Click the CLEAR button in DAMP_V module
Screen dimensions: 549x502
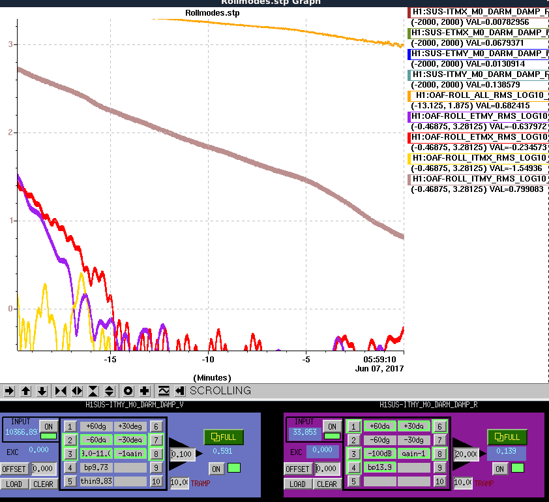pos(43,484)
